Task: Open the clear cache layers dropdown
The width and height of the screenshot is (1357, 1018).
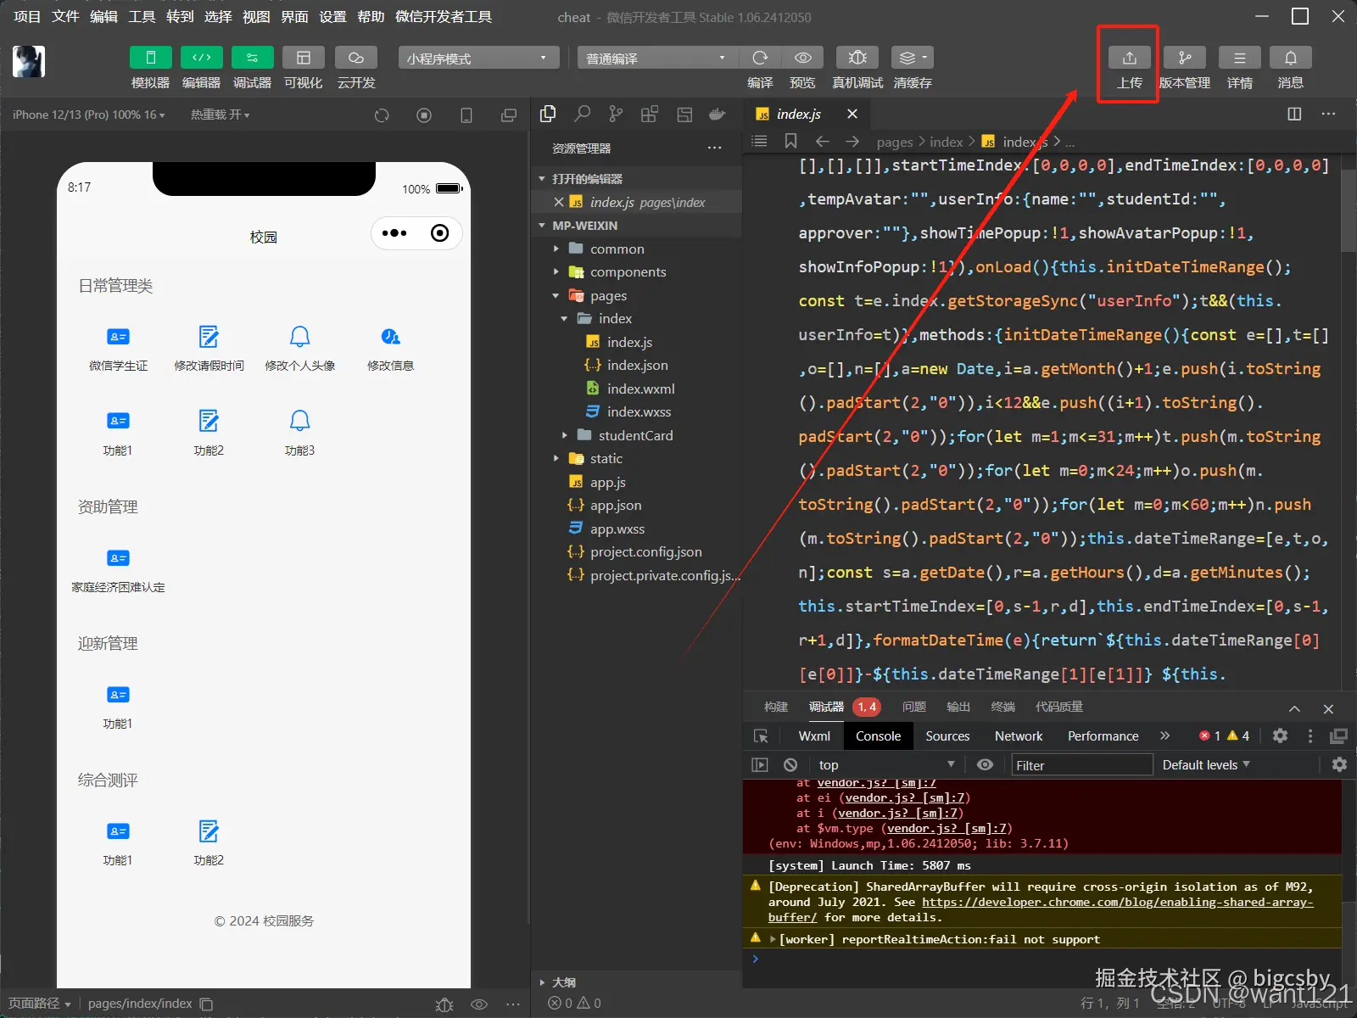Action: click(x=913, y=58)
